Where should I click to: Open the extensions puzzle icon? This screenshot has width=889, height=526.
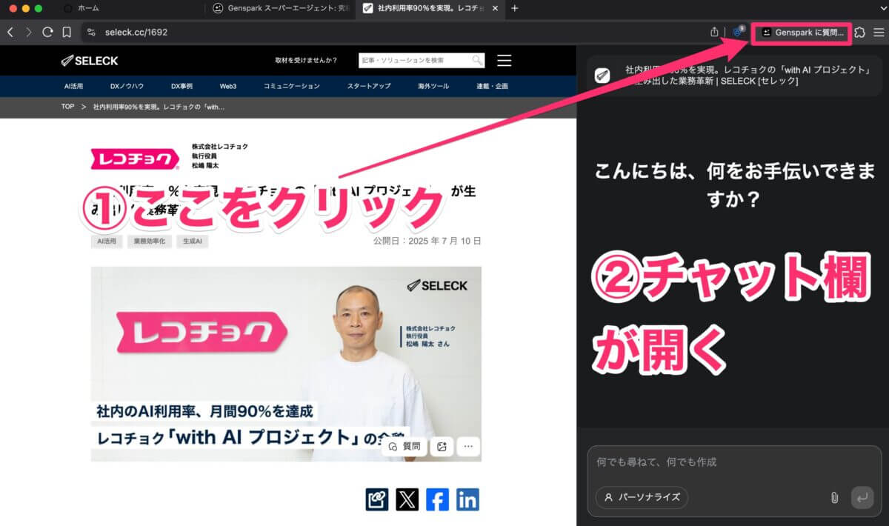(x=860, y=32)
